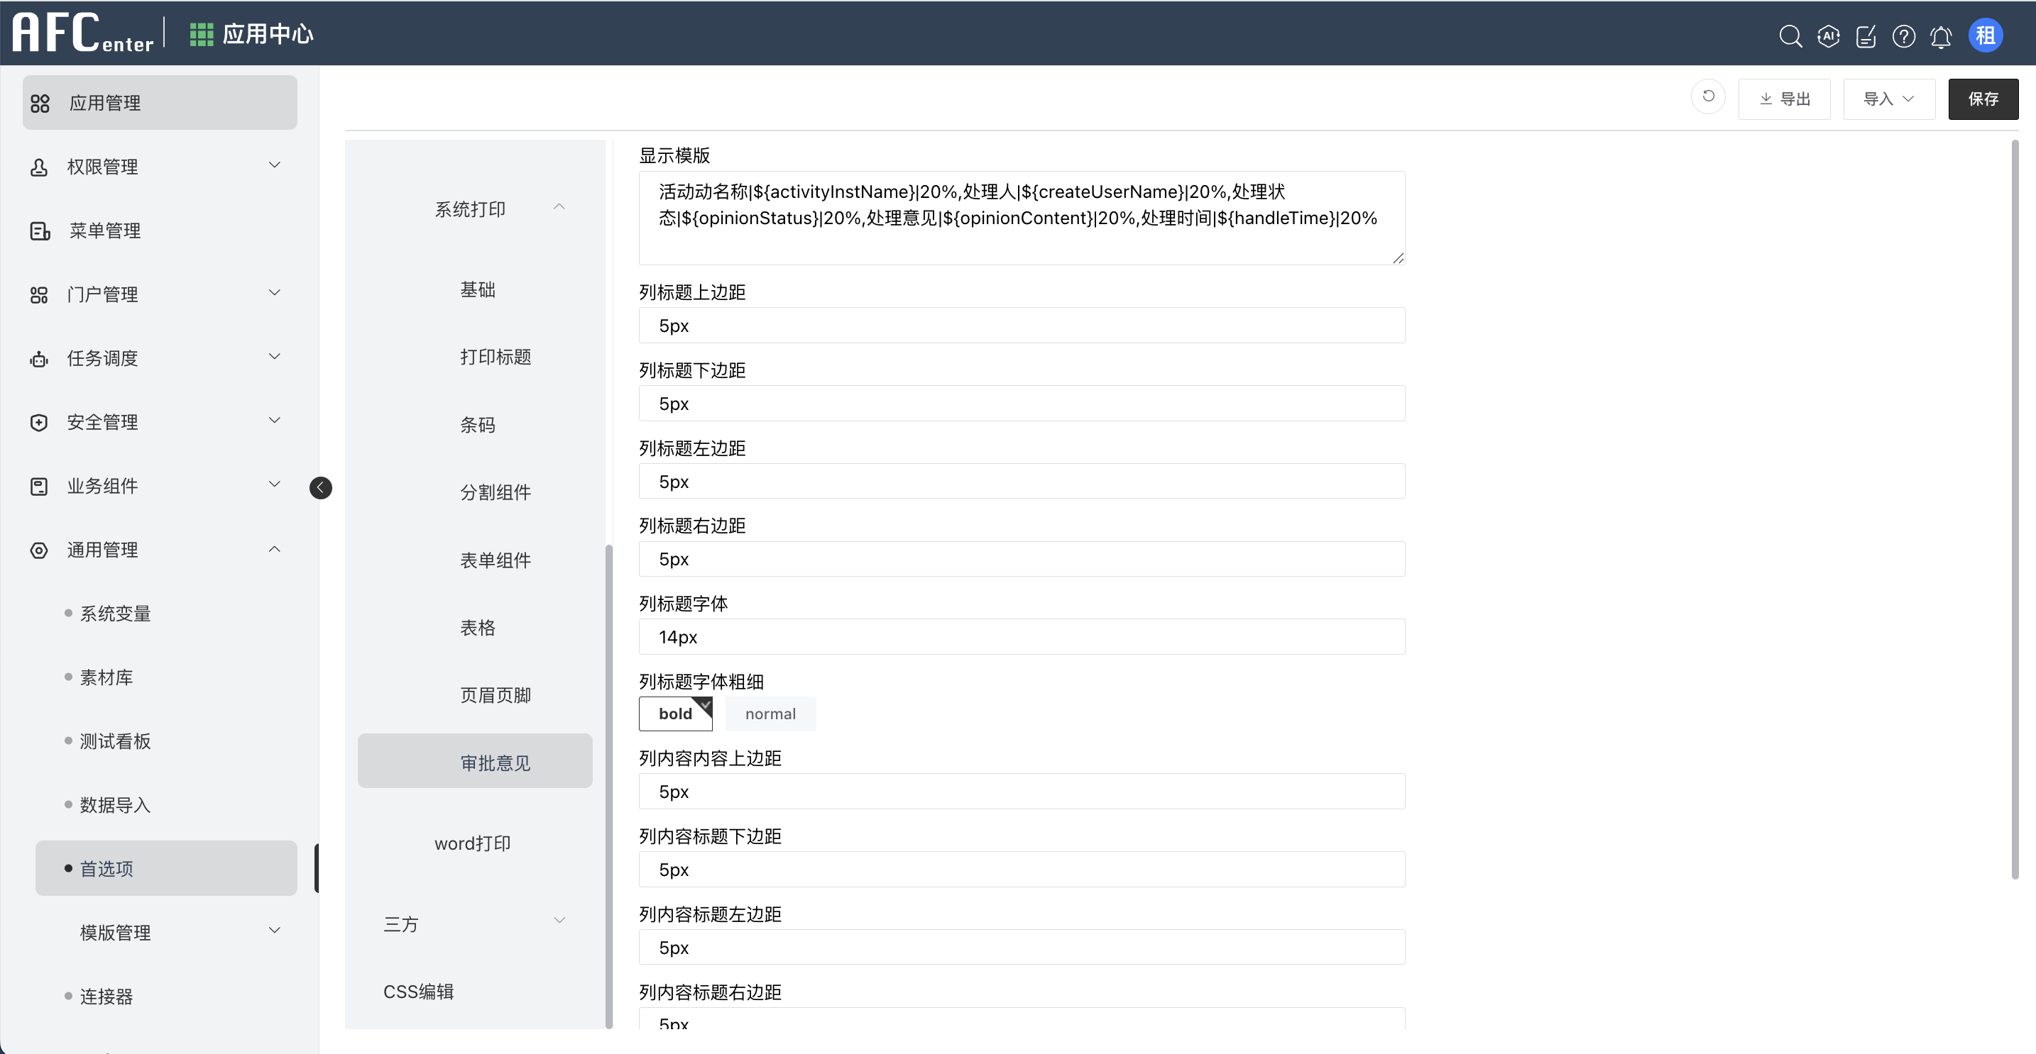Select normal column title font weight
2036x1054 pixels.
770,713
